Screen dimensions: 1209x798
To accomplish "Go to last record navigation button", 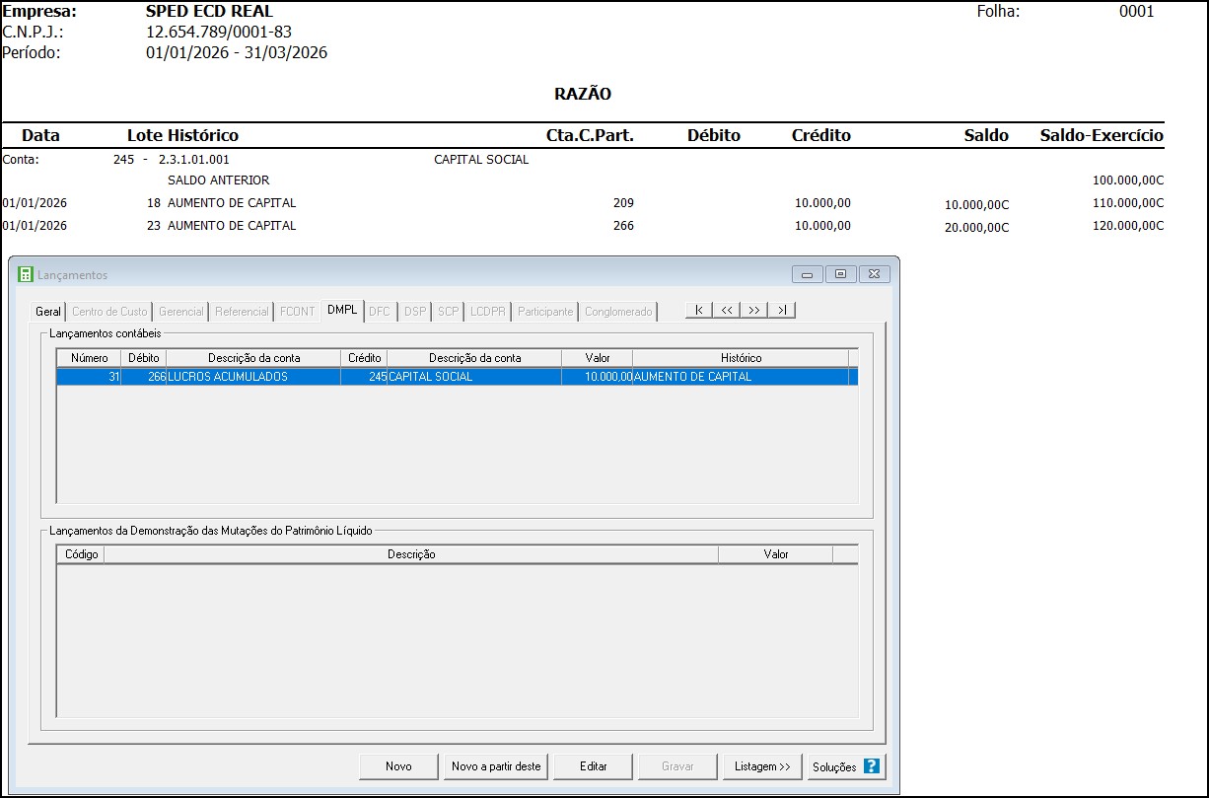I will pyautogui.click(x=782, y=311).
